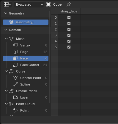Viewport: 118px width, 124px height.
Task: Collapse the Domain panel
Action: coord(6,30)
